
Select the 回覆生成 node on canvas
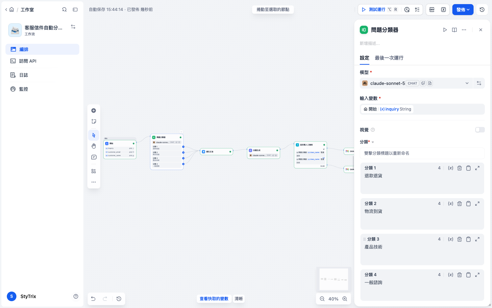263,153
